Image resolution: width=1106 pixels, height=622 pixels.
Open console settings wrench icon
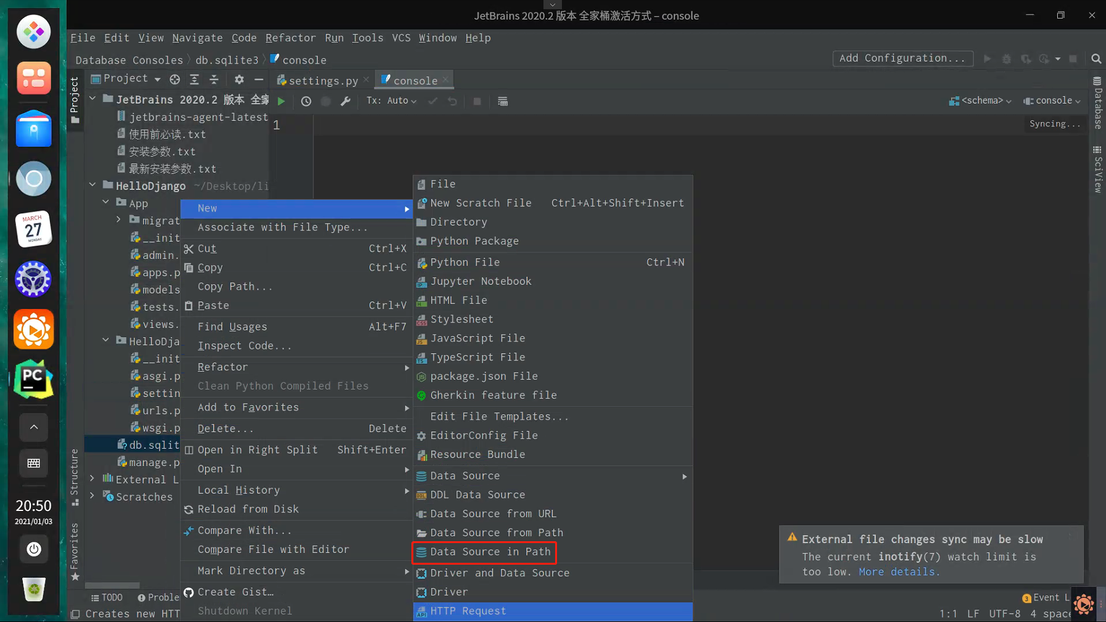[345, 101]
